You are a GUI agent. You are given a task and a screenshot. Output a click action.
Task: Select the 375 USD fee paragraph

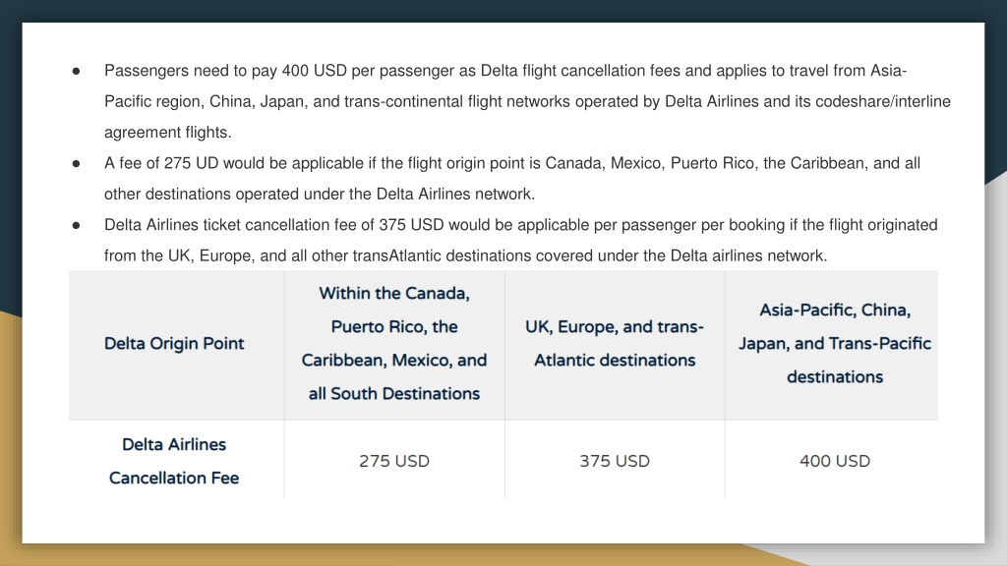tap(521, 240)
